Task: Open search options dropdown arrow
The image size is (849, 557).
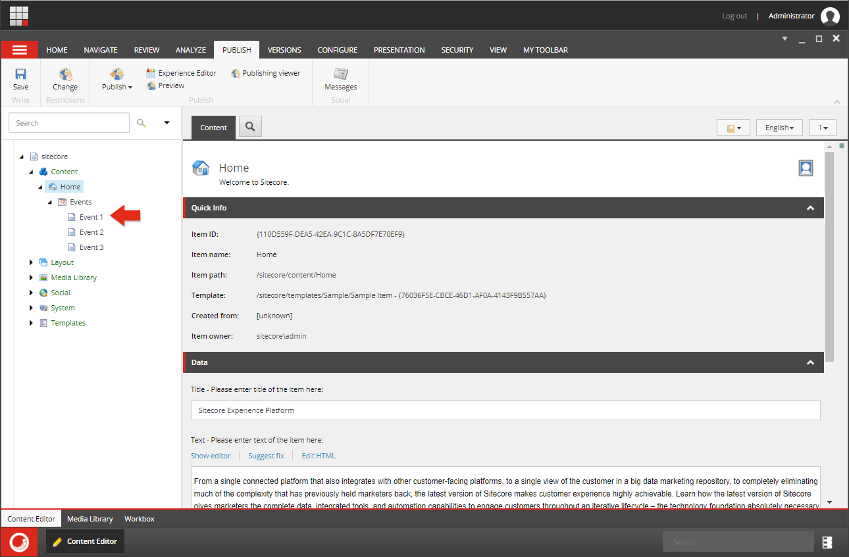Action: click(x=167, y=122)
